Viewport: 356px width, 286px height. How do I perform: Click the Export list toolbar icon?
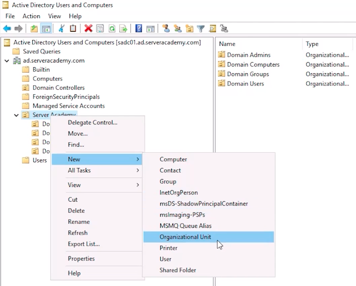123,29
